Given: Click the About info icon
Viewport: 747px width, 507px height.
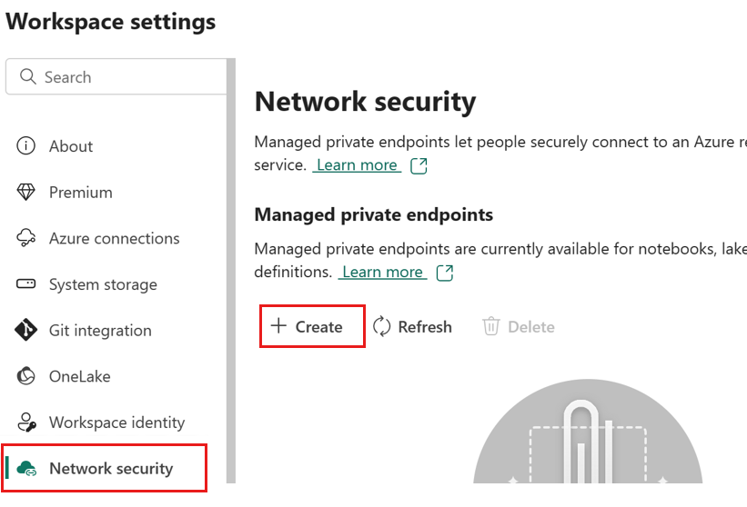Looking at the screenshot, I should coord(25,145).
